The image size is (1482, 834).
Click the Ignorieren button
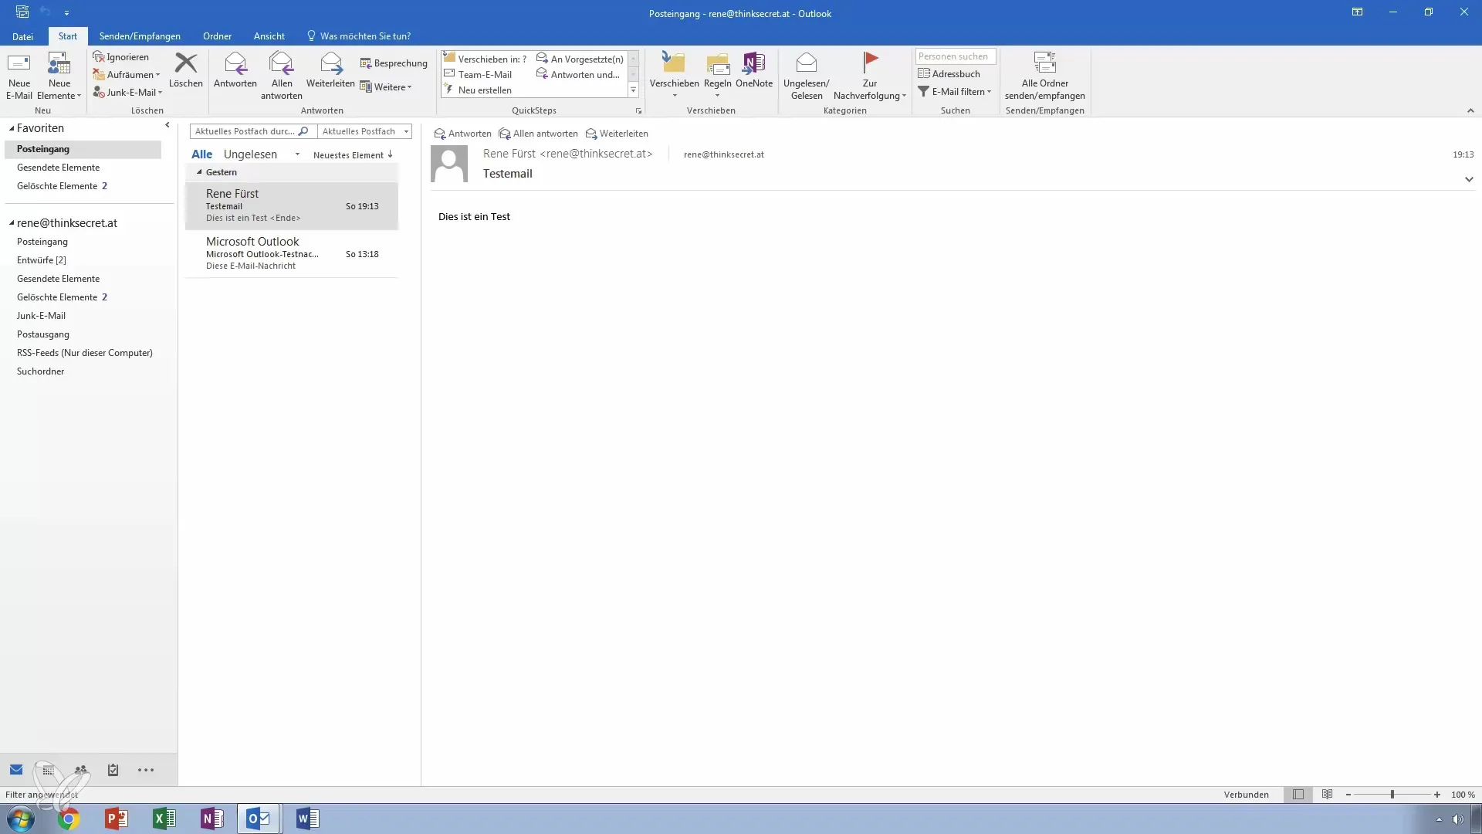pyautogui.click(x=120, y=57)
